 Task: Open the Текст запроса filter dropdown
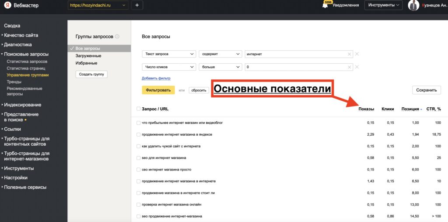pos(169,54)
